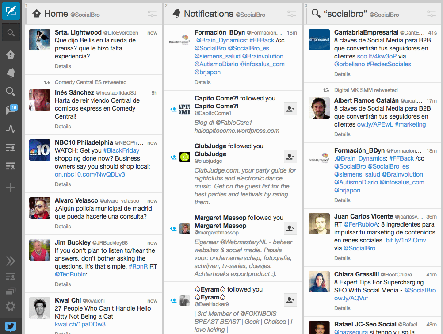Open the @FerRubioA mention

[x=361, y=225]
